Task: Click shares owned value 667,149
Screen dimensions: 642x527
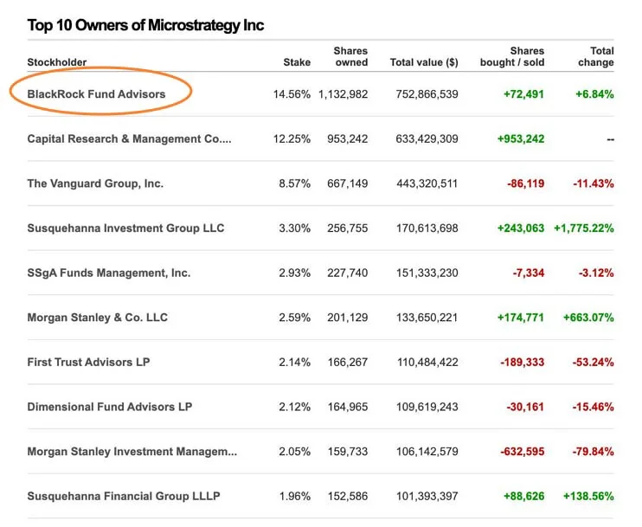Action: pos(348,183)
